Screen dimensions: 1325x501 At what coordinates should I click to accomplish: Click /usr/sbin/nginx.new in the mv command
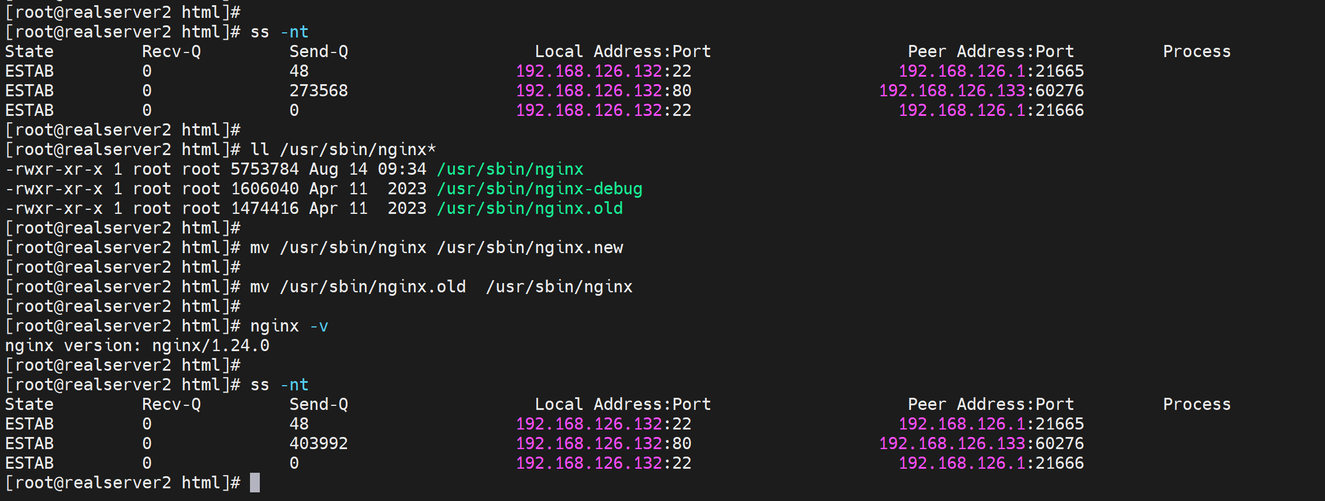[529, 247]
